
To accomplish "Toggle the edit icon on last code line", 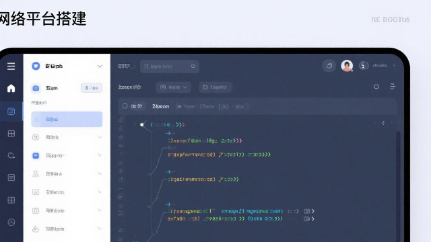I will point(307,218).
